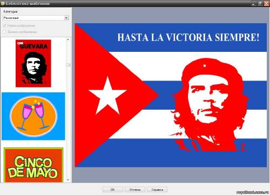Open the Категория dropdown arrow

(66, 18)
